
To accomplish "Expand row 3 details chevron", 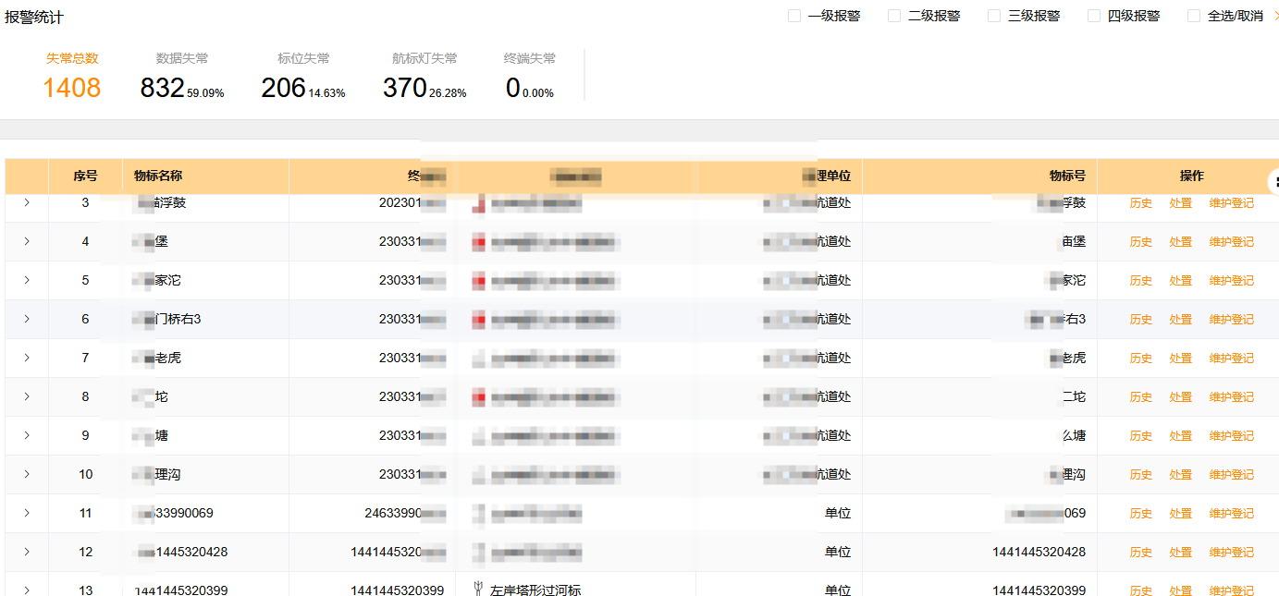I will [x=27, y=202].
